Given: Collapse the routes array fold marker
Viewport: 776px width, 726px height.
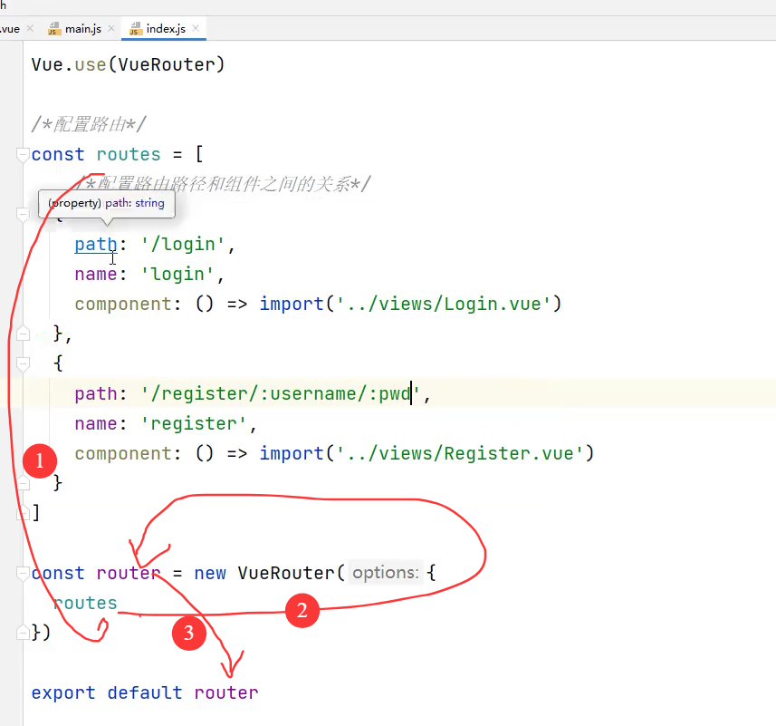Looking at the screenshot, I should (23, 155).
